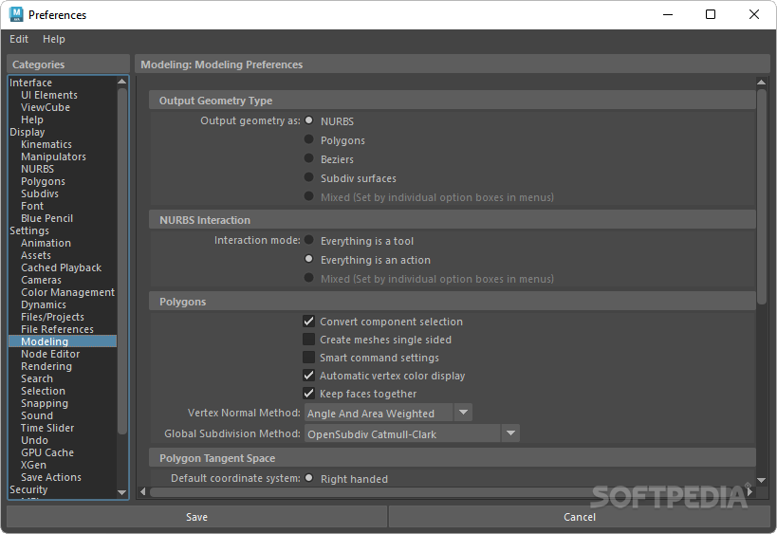Click categories list scroll-up arrow
Image resolution: width=777 pixels, height=534 pixels.
click(x=121, y=82)
